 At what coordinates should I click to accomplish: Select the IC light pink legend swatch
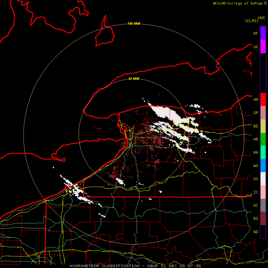tap(263, 192)
